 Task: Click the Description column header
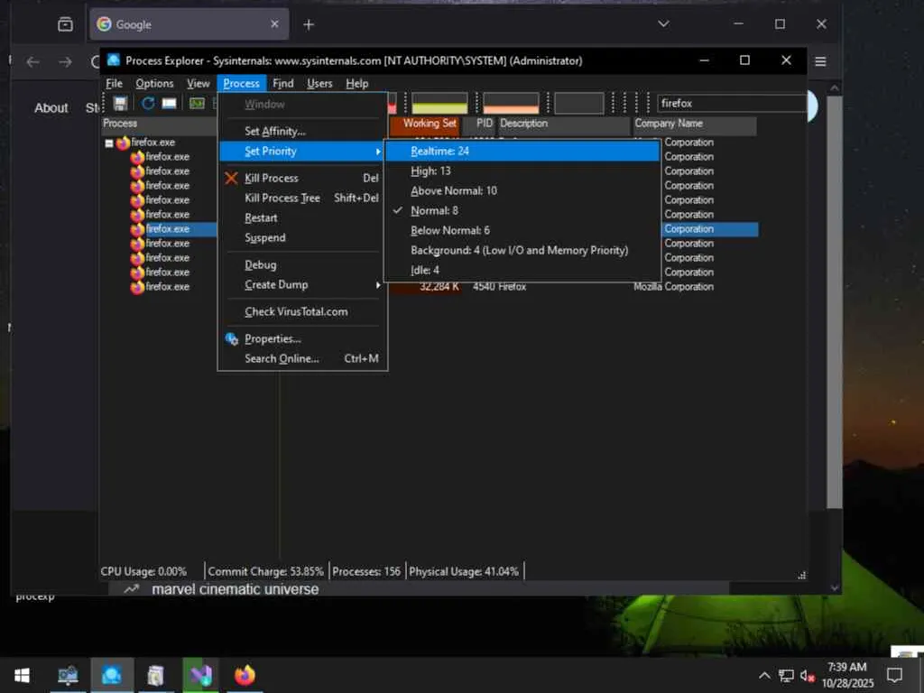coord(564,124)
